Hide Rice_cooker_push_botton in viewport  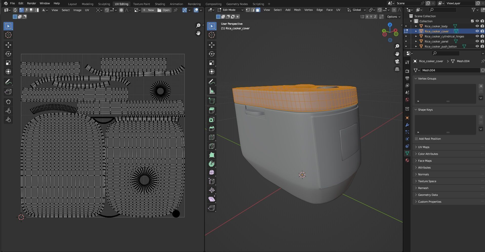(477, 46)
